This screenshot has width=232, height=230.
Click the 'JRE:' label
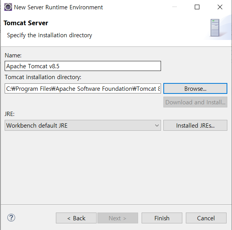point(10,114)
